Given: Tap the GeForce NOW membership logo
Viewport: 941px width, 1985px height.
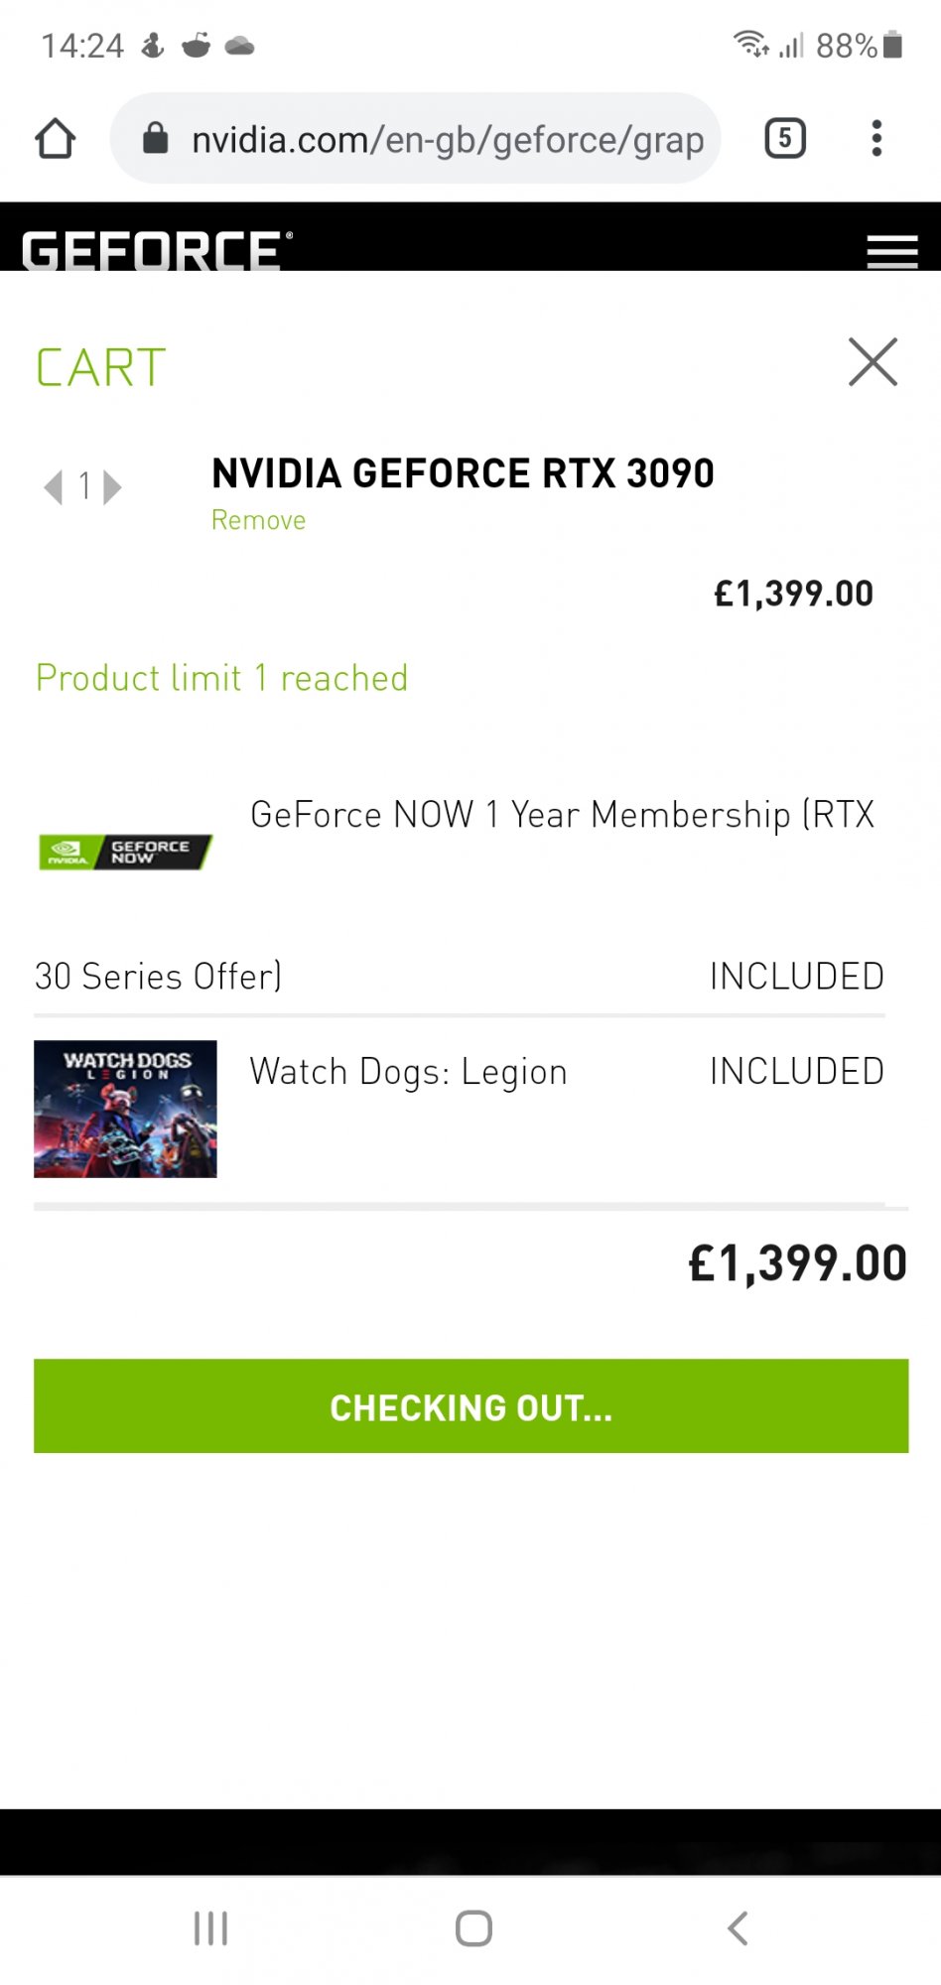Looking at the screenshot, I should (x=125, y=852).
